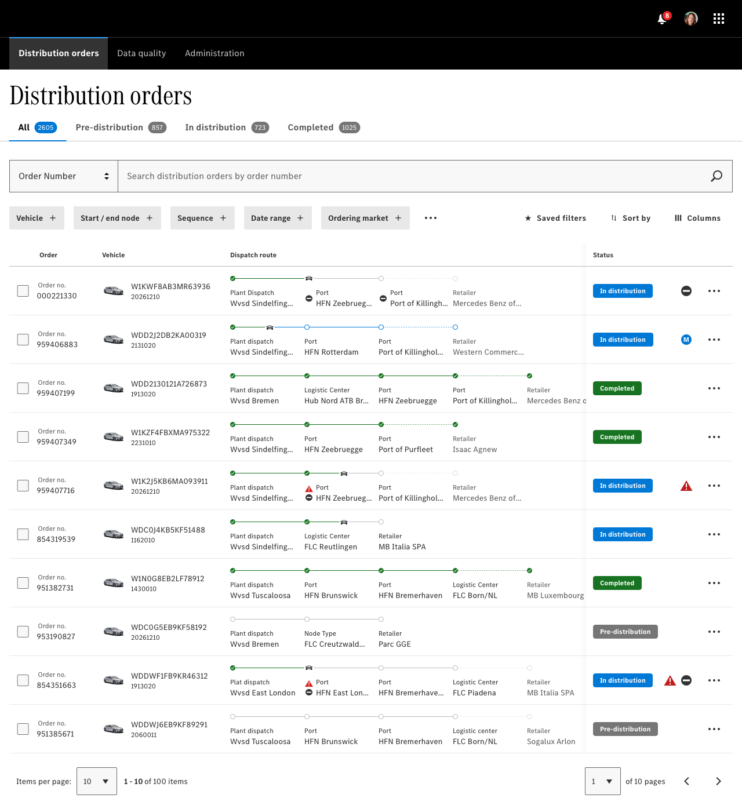Click the search magnifier icon
The height and width of the screenshot is (809, 742).
[x=716, y=176]
